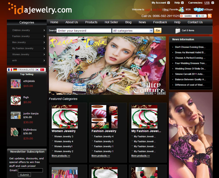Image resolution: width=219 pixels, height=178 pixels.
Task: Click the newsletter Email input field
Action: point(30,170)
